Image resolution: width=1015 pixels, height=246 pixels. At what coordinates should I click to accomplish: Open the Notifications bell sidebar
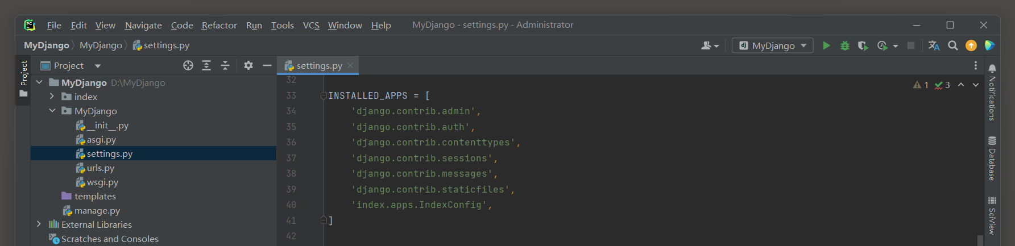[x=992, y=93]
